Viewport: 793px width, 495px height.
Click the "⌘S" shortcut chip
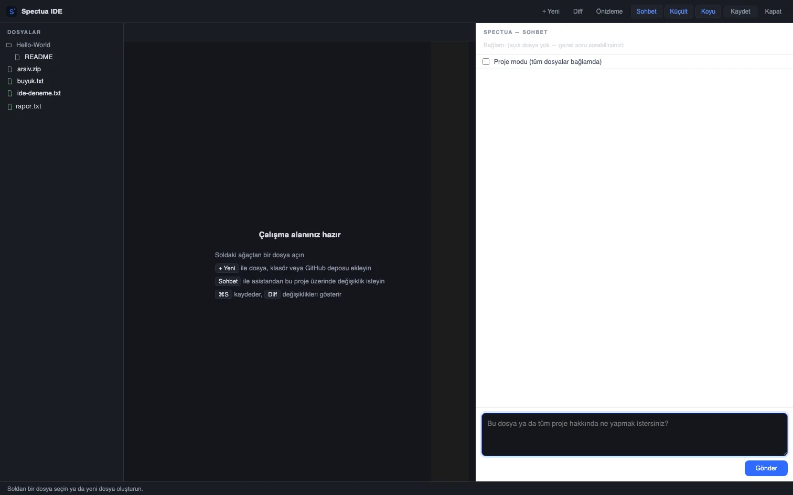click(223, 294)
